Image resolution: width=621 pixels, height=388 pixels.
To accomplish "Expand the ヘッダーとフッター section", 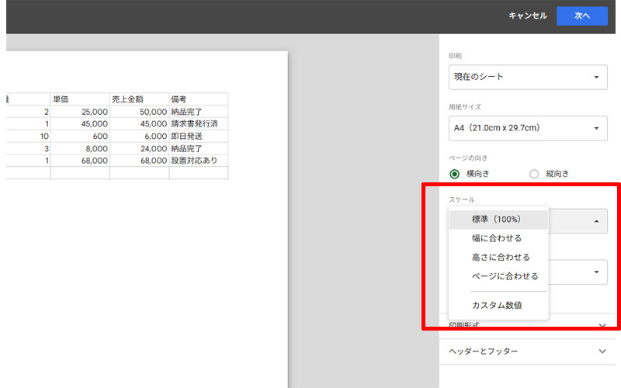I will click(528, 352).
